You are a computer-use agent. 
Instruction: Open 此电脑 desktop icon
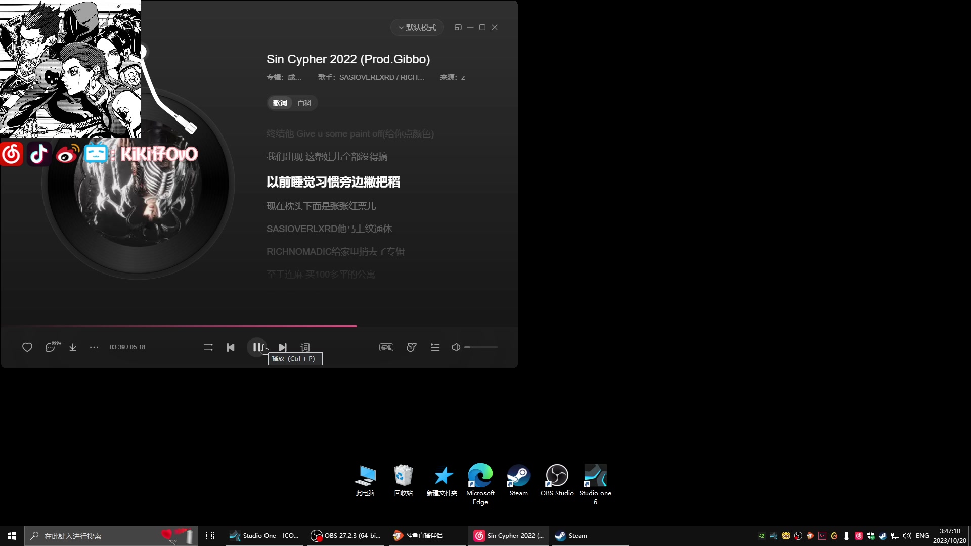(x=365, y=480)
